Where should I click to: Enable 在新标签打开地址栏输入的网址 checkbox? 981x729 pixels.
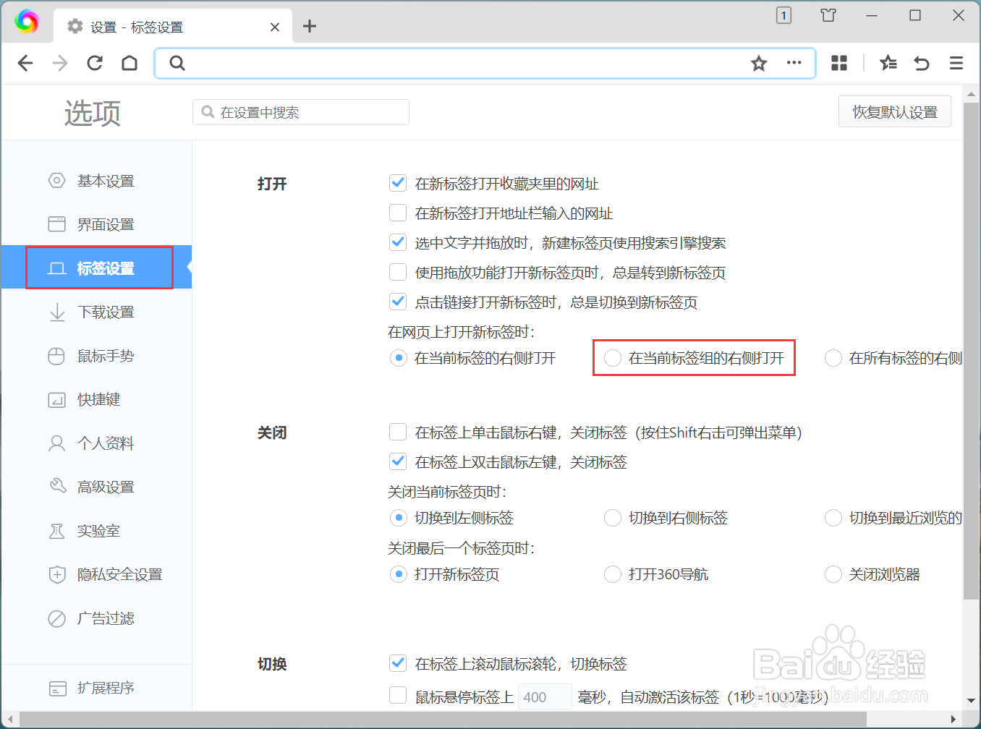pyautogui.click(x=398, y=213)
